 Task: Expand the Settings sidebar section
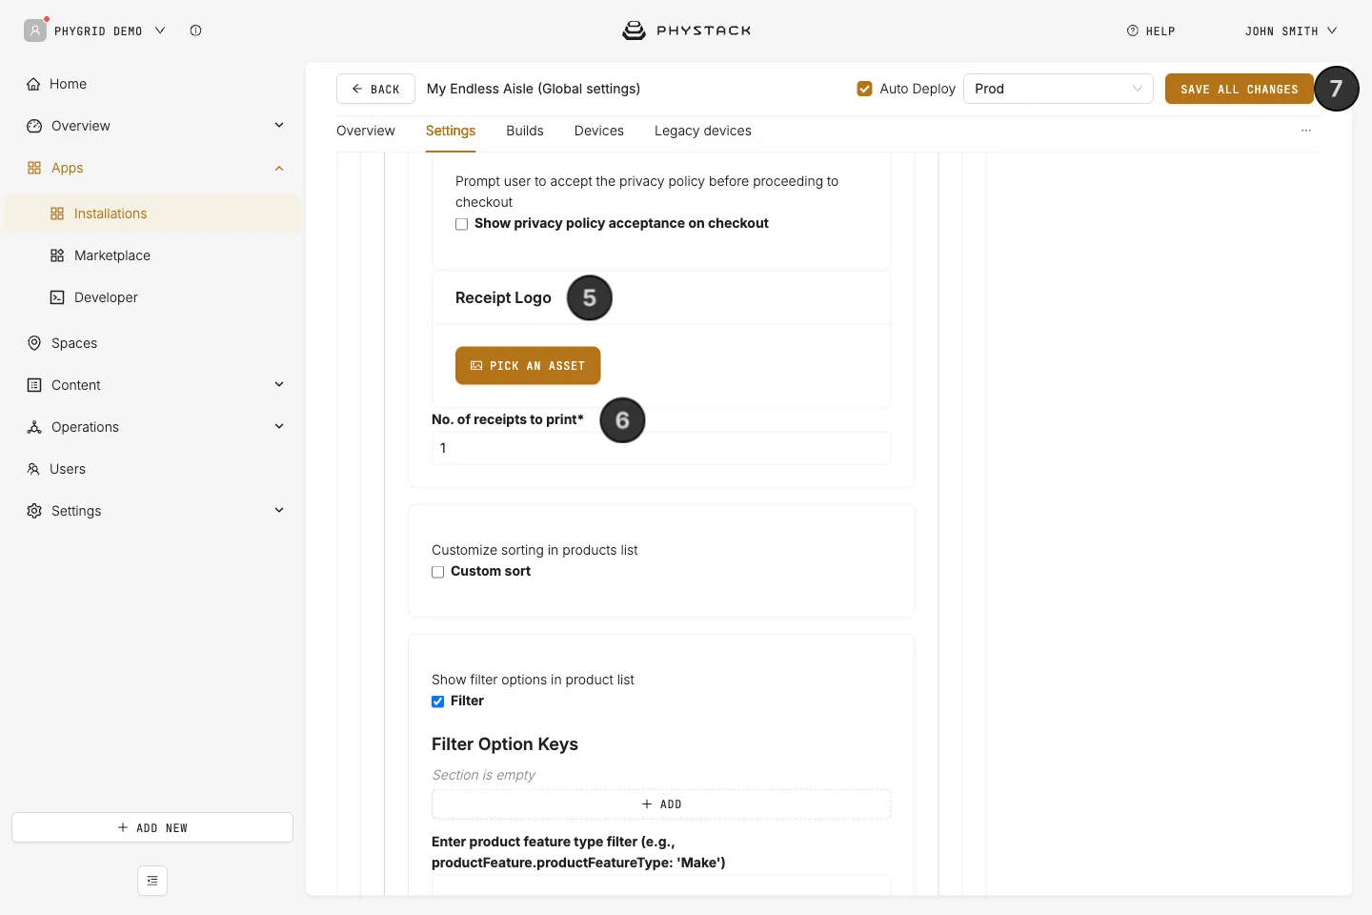(279, 510)
